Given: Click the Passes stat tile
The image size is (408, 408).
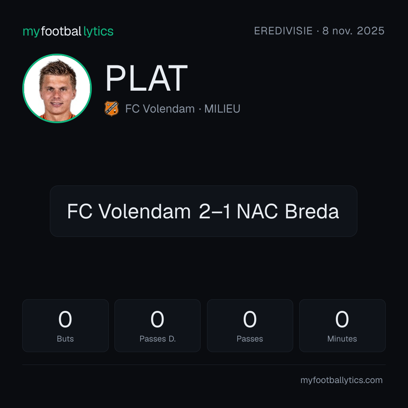Looking at the screenshot, I should pyautogui.click(x=250, y=326).
